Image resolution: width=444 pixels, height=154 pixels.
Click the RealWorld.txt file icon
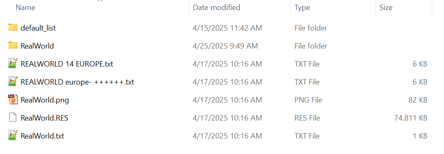click(x=13, y=135)
